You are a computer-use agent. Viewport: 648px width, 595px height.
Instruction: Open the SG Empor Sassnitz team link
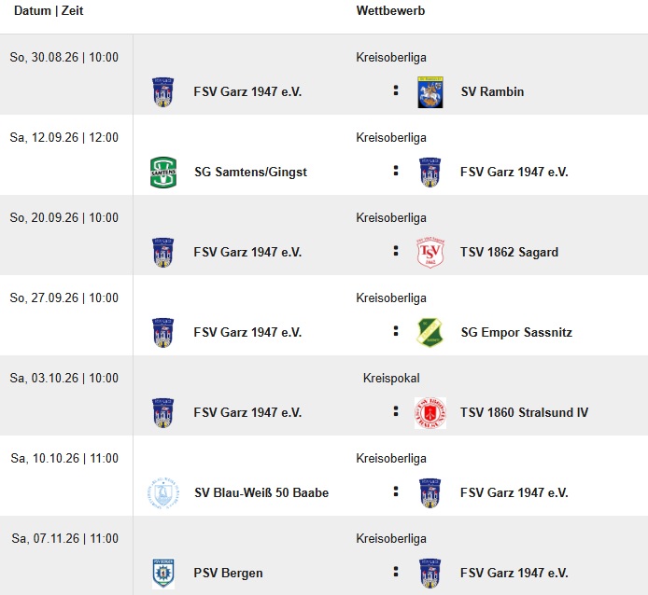(x=516, y=332)
